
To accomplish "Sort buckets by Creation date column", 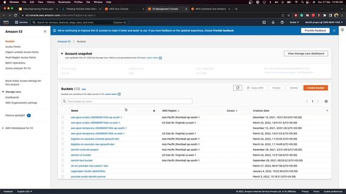I will [x=261, y=110].
